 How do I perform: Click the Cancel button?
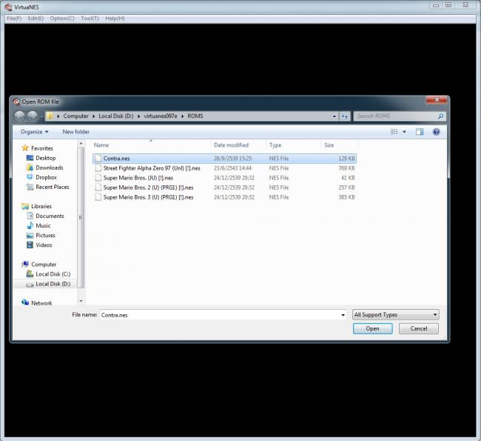click(x=419, y=328)
